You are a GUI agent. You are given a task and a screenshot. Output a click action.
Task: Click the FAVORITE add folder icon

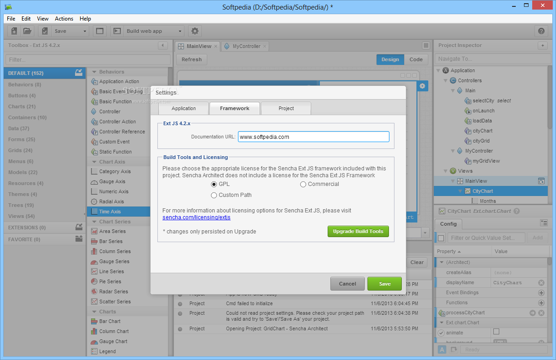tap(79, 239)
